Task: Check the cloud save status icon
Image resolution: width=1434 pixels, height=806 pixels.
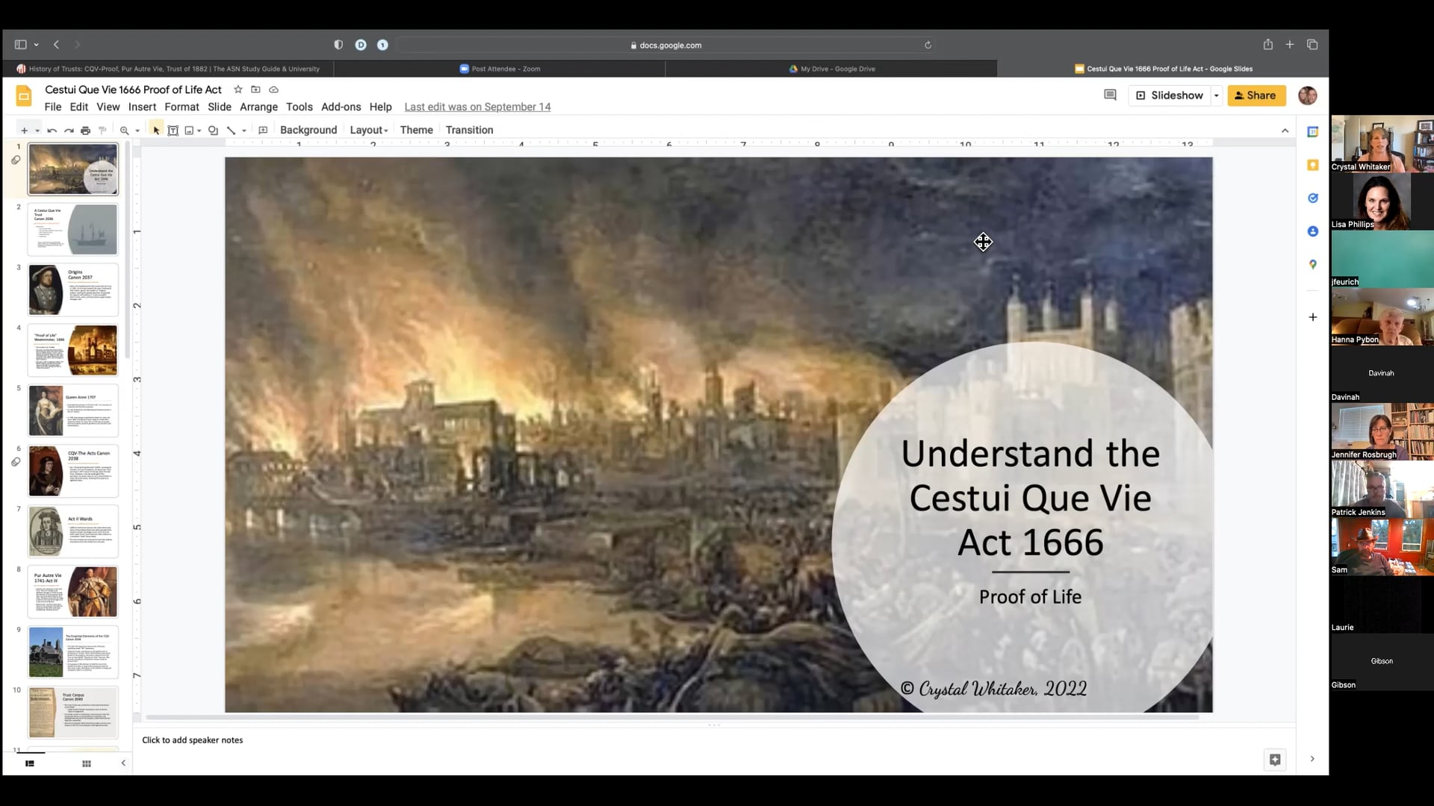Action: tap(273, 90)
